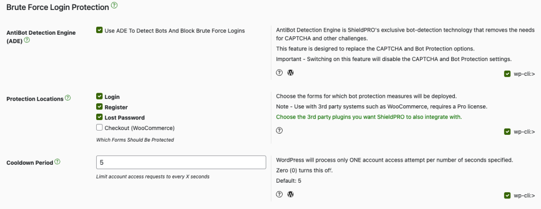Toggle wp-cli checkbox in Protection Locations section

507,132
